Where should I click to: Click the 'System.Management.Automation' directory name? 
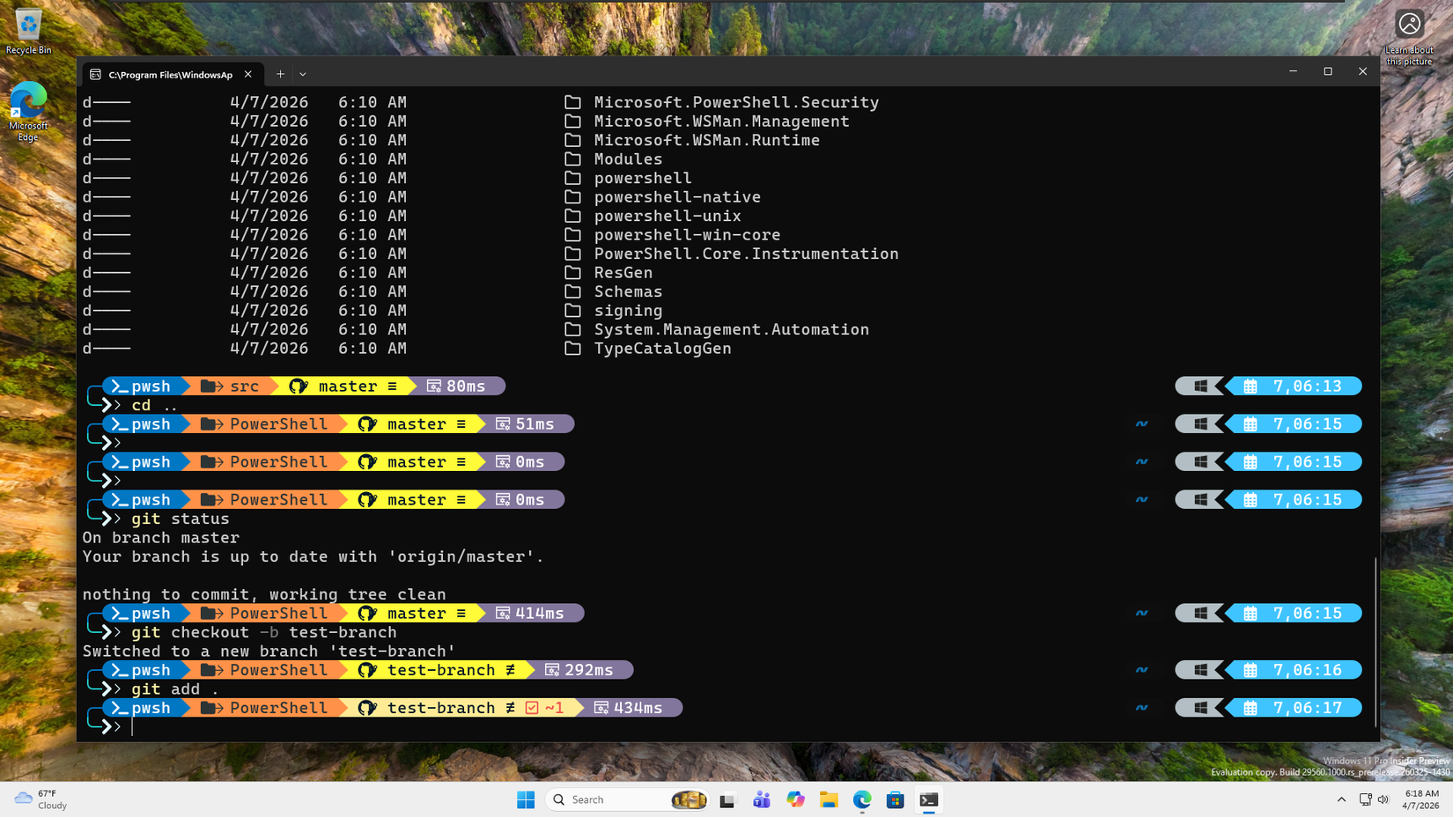(x=731, y=329)
